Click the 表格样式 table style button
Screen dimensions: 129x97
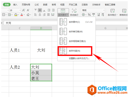tap(124, 13)
